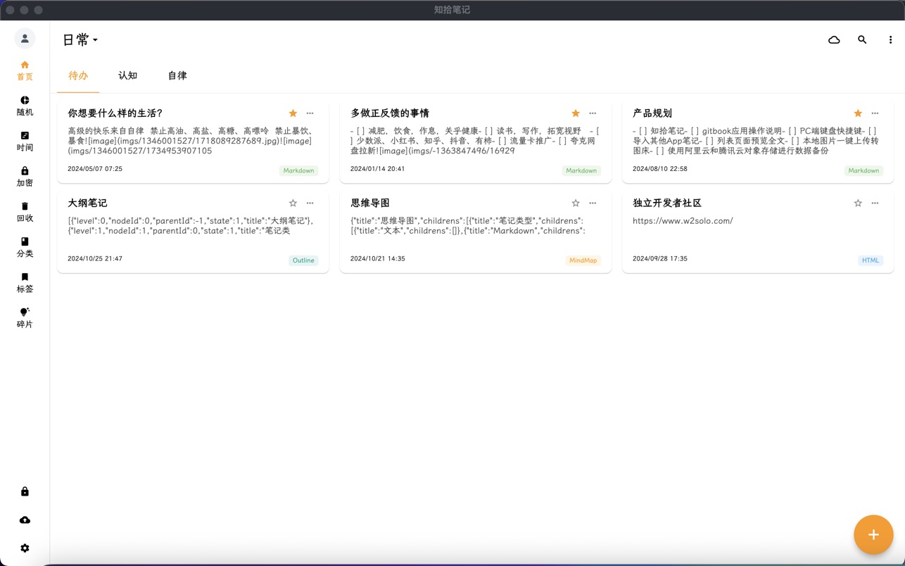Open the 时间 (Time) sidebar view

[25, 141]
